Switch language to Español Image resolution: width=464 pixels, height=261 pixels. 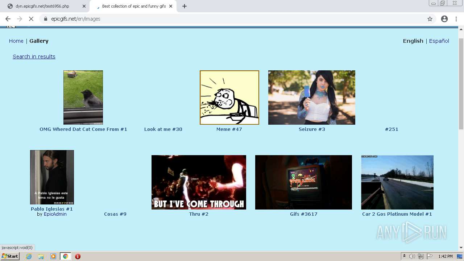click(x=439, y=41)
